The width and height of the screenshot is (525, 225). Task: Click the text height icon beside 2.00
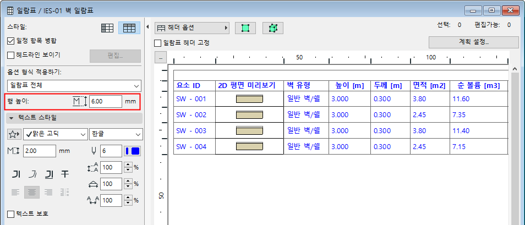coord(14,151)
